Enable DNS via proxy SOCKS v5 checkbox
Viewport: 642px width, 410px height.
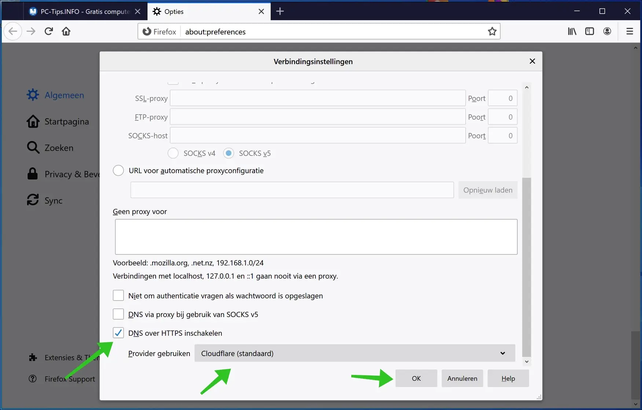pos(118,314)
